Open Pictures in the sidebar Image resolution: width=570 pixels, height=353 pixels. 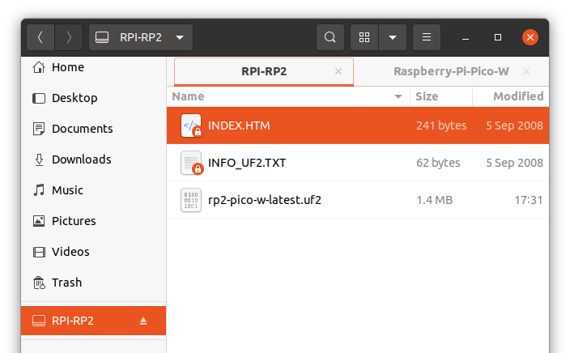click(x=93, y=221)
